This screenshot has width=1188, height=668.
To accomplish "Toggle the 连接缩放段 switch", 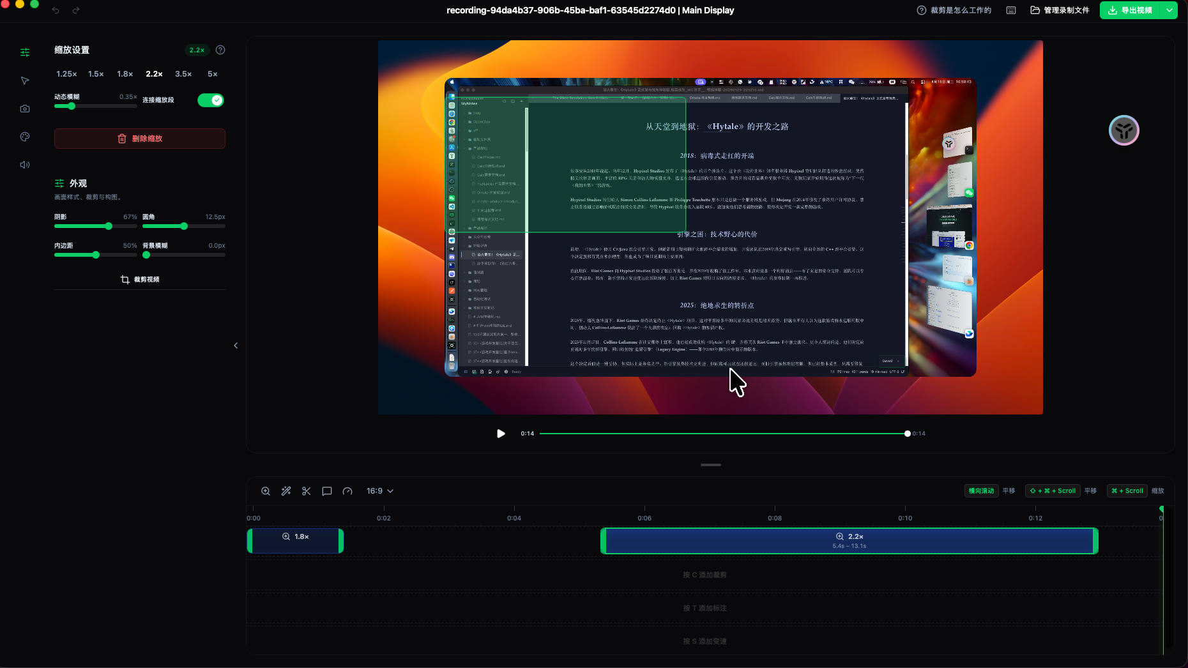I will 211,100.
